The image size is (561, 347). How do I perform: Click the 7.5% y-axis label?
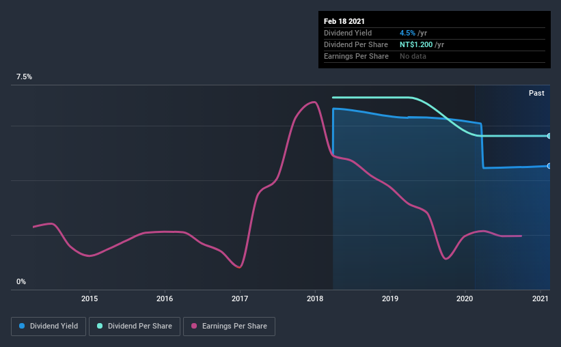[x=24, y=77]
